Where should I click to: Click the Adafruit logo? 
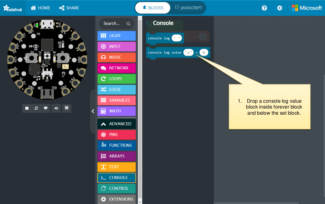point(13,8)
